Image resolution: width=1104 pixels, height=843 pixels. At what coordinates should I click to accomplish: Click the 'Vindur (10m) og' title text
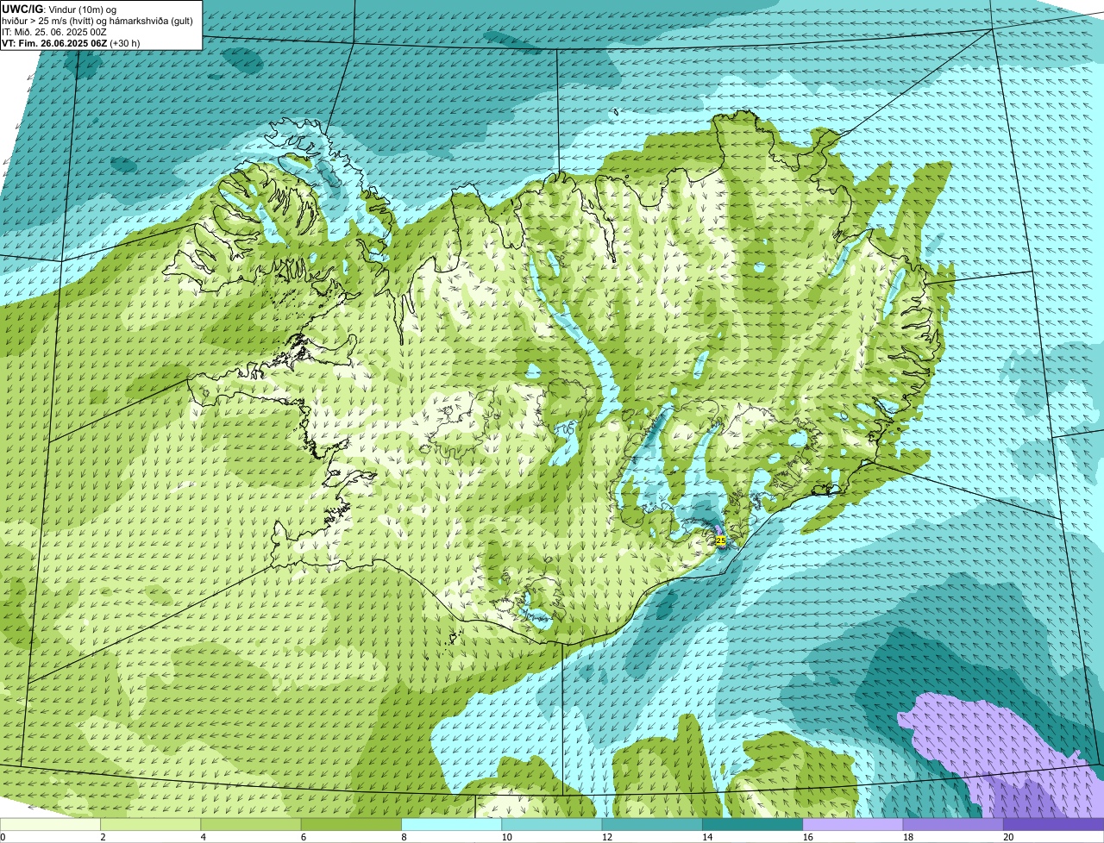tap(82, 9)
